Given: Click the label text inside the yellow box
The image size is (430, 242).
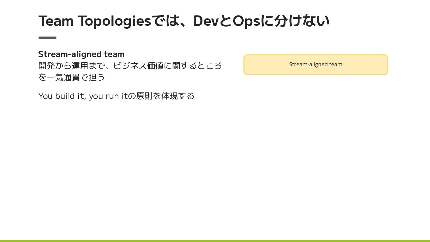Looking at the screenshot, I should coord(316,65).
